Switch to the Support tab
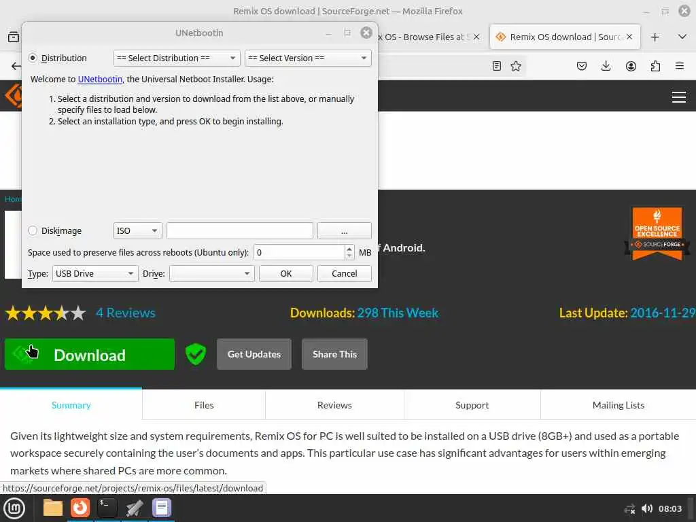Screen dimensions: 696x522 pyautogui.click(x=472, y=405)
